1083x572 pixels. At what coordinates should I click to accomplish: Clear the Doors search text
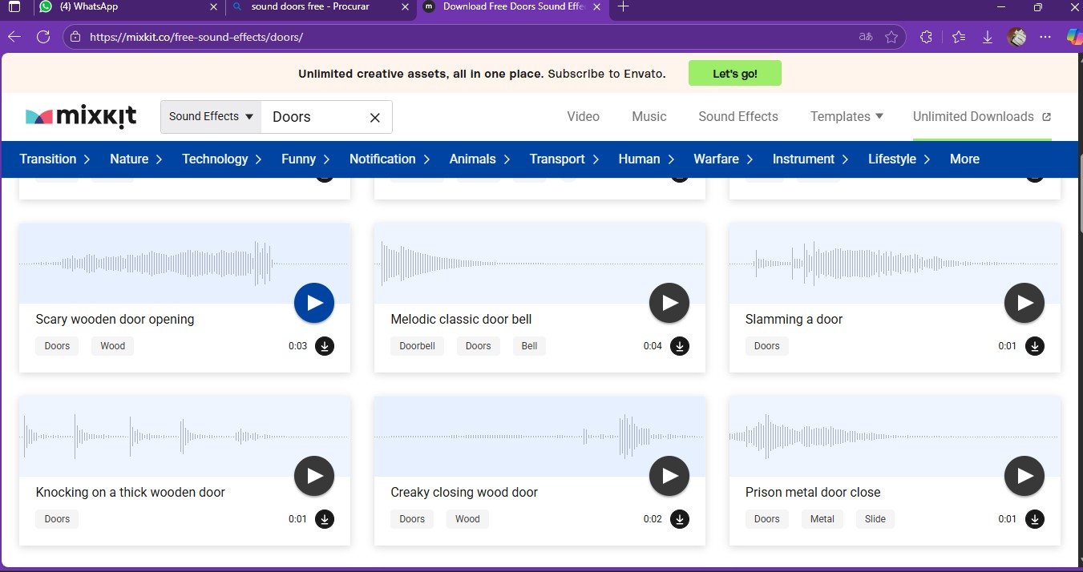[374, 118]
